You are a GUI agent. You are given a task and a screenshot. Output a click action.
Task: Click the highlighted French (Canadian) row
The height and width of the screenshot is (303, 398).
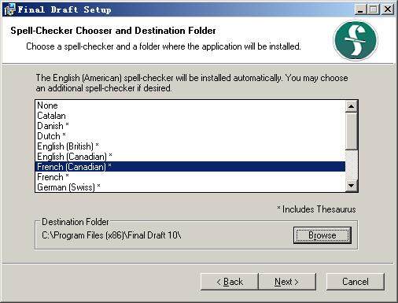point(190,167)
